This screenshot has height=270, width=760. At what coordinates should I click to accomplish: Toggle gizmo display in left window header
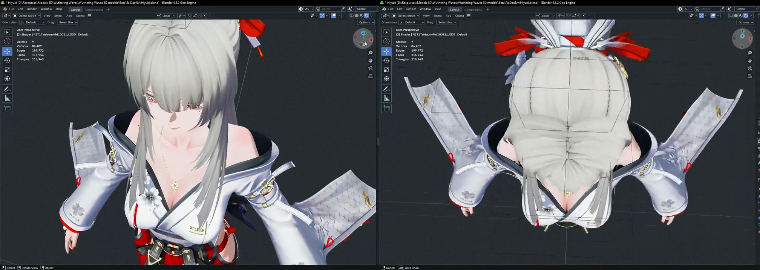click(322, 16)
